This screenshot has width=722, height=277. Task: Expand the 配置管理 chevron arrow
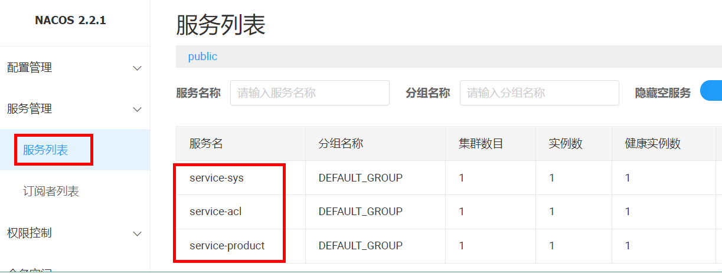[x=137, y=68]
